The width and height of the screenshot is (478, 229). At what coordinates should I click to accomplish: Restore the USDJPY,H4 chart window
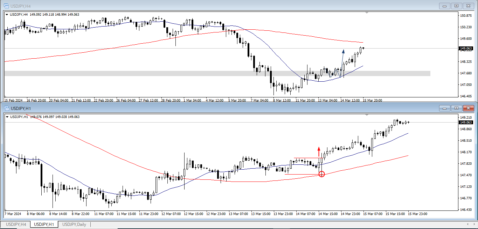(456, 6)
